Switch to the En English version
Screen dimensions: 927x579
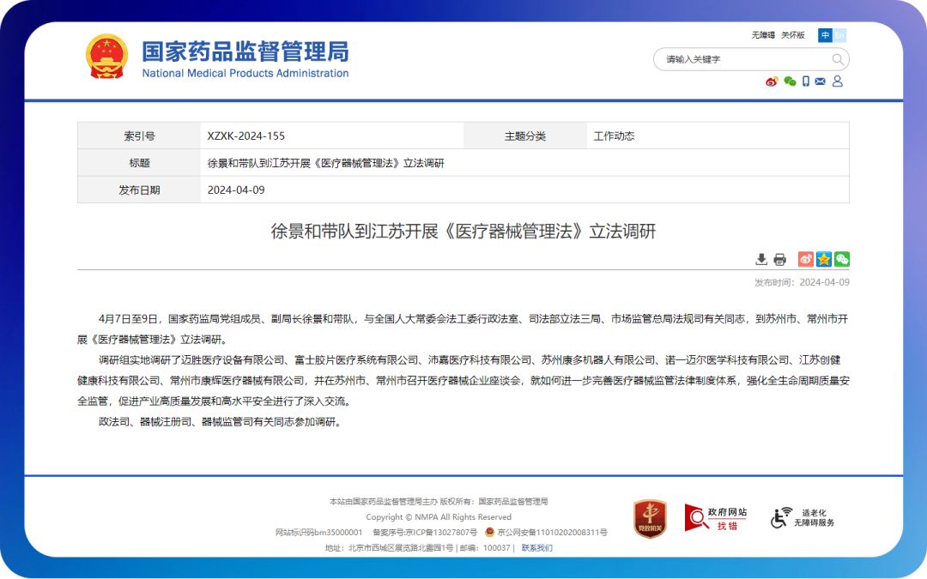[839, 35]
